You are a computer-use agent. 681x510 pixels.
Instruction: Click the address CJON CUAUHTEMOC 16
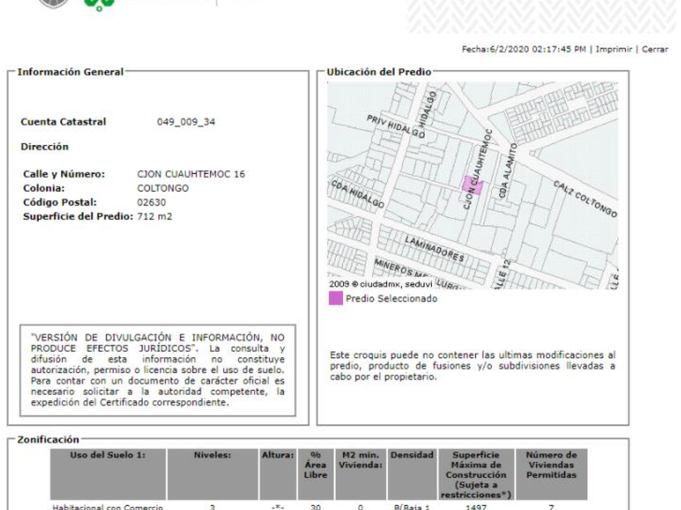pyautogui.click(x=191, y=174)
